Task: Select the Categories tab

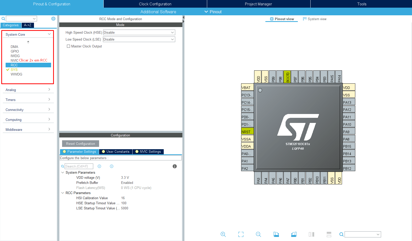Action: point(11,25)
